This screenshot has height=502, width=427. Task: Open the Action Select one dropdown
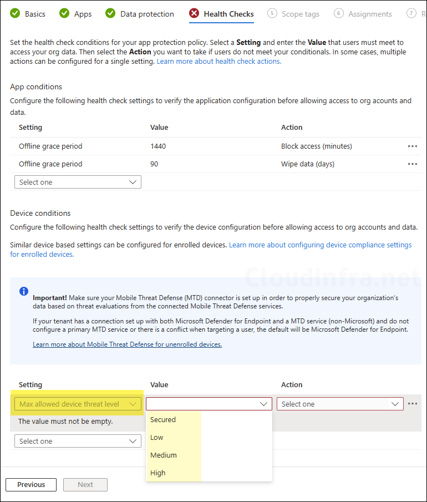click(x=340, y=404)
